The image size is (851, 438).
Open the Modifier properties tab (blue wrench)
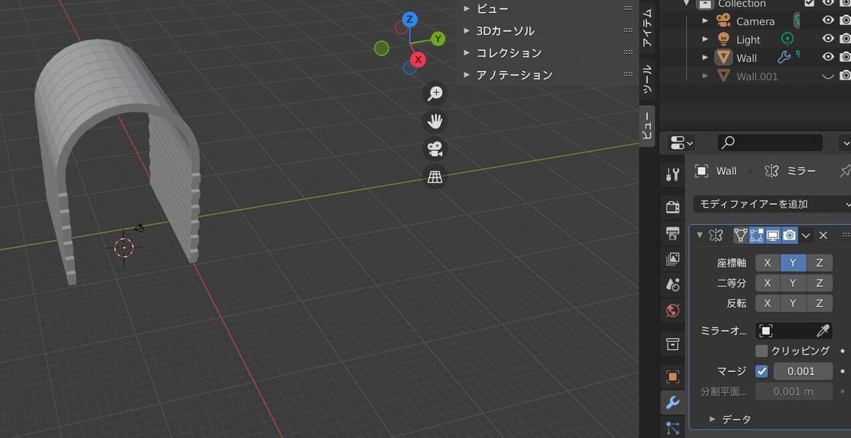[x=672, y=403]
